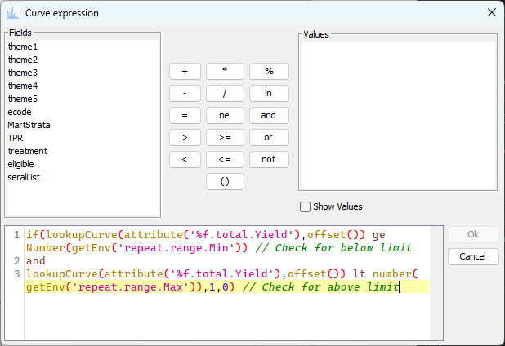Insert the 'in' operator
The image size is (505, 346).
tap(269, 93)
